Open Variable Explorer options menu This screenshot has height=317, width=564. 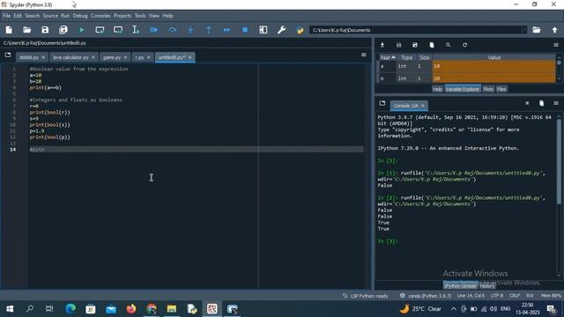pos(556,45)
